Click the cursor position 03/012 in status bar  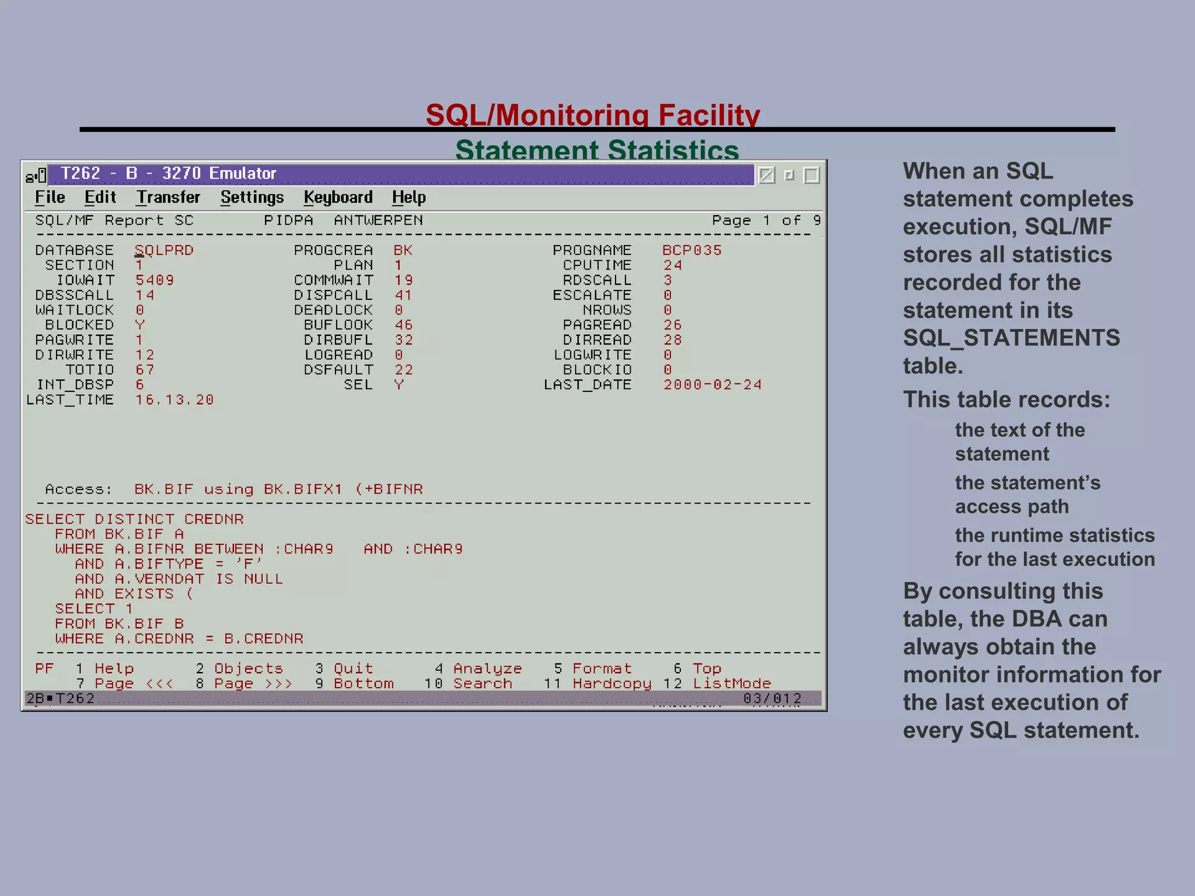click(772, 698)
